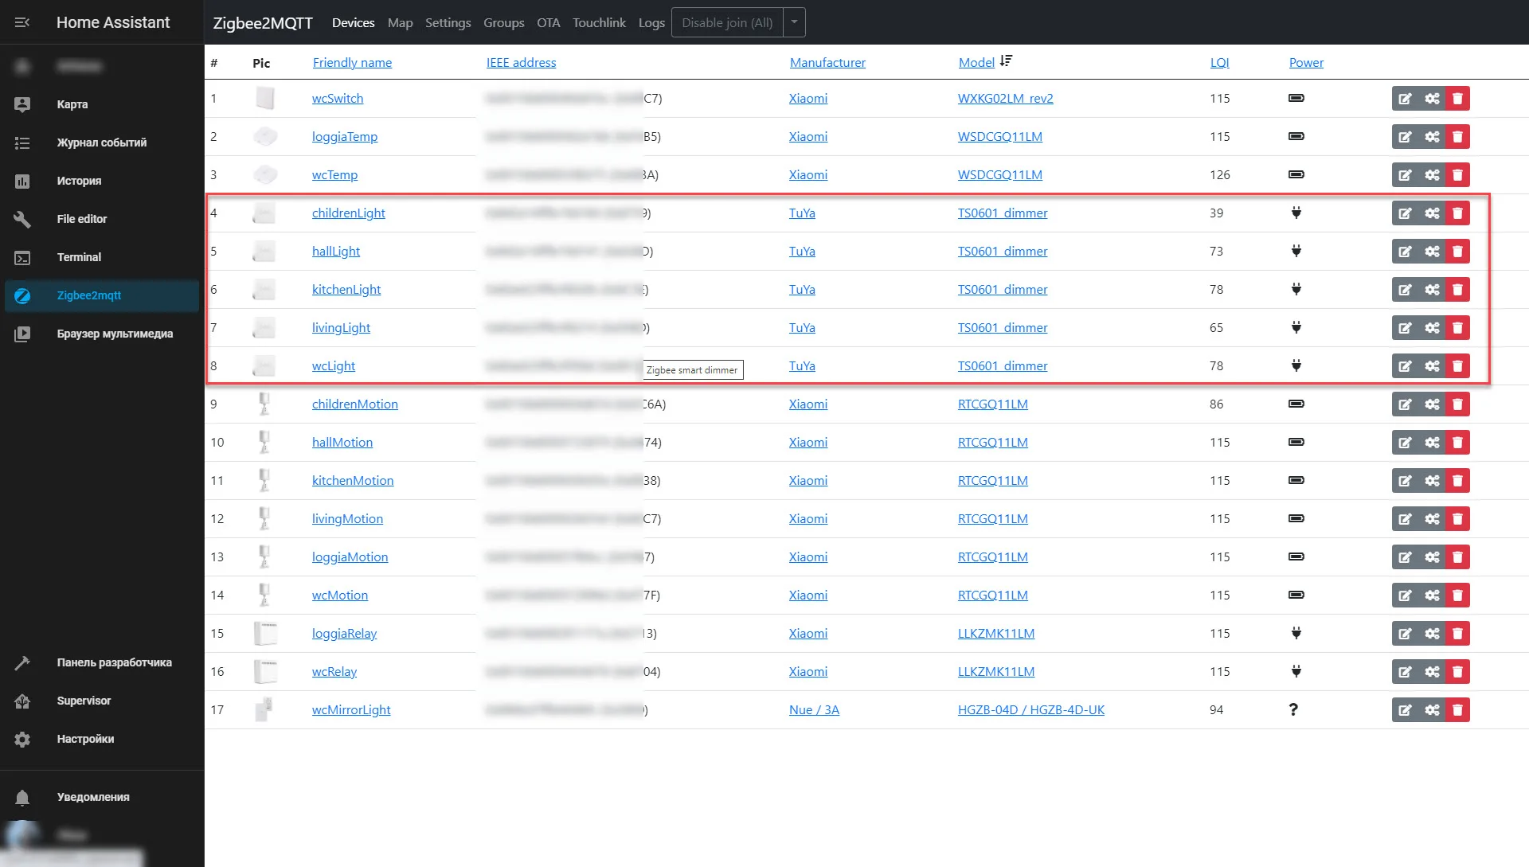Open TS0601_dimmer model link for hallLight
This screenshot has height=867, width=1529.
pos(1002,252)
